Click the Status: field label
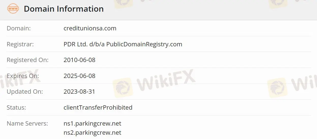Viewport: 317px width, 139px height. pyautogui.click(x=16, y=108)
